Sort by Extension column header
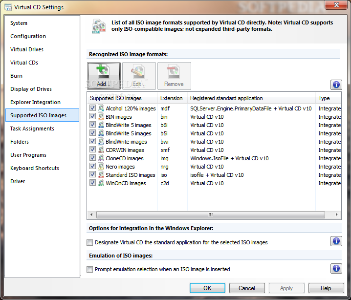The width and height of the screenshot is (351, 300). pyautogui.click(x=173, y=98)
